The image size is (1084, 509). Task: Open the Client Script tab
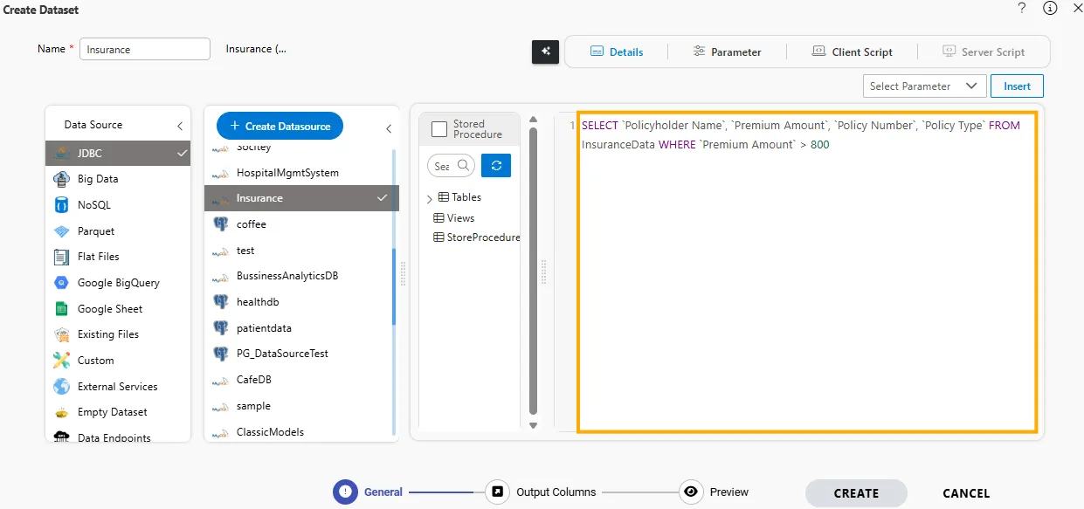click(x=852, y=52)
